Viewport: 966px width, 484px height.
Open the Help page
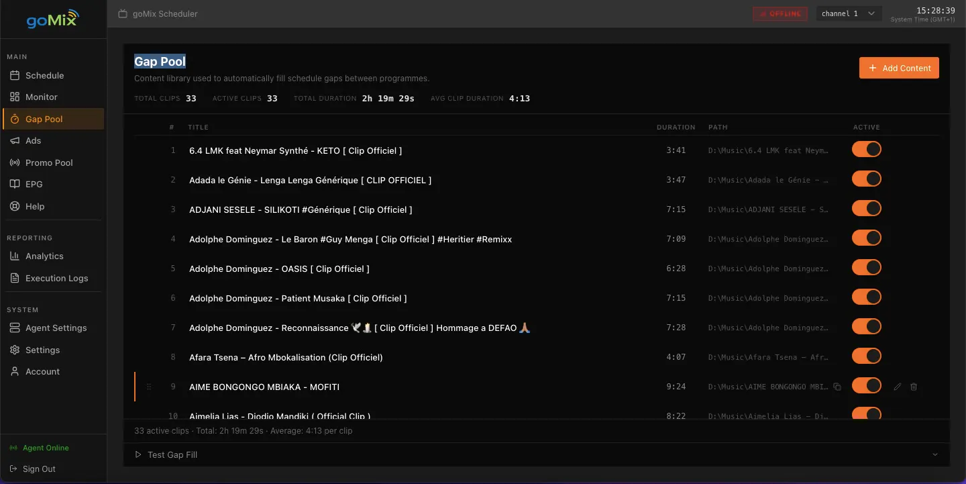(53, 206)
